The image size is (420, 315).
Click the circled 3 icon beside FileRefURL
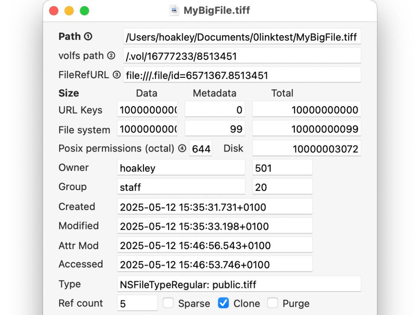(117, 75)
